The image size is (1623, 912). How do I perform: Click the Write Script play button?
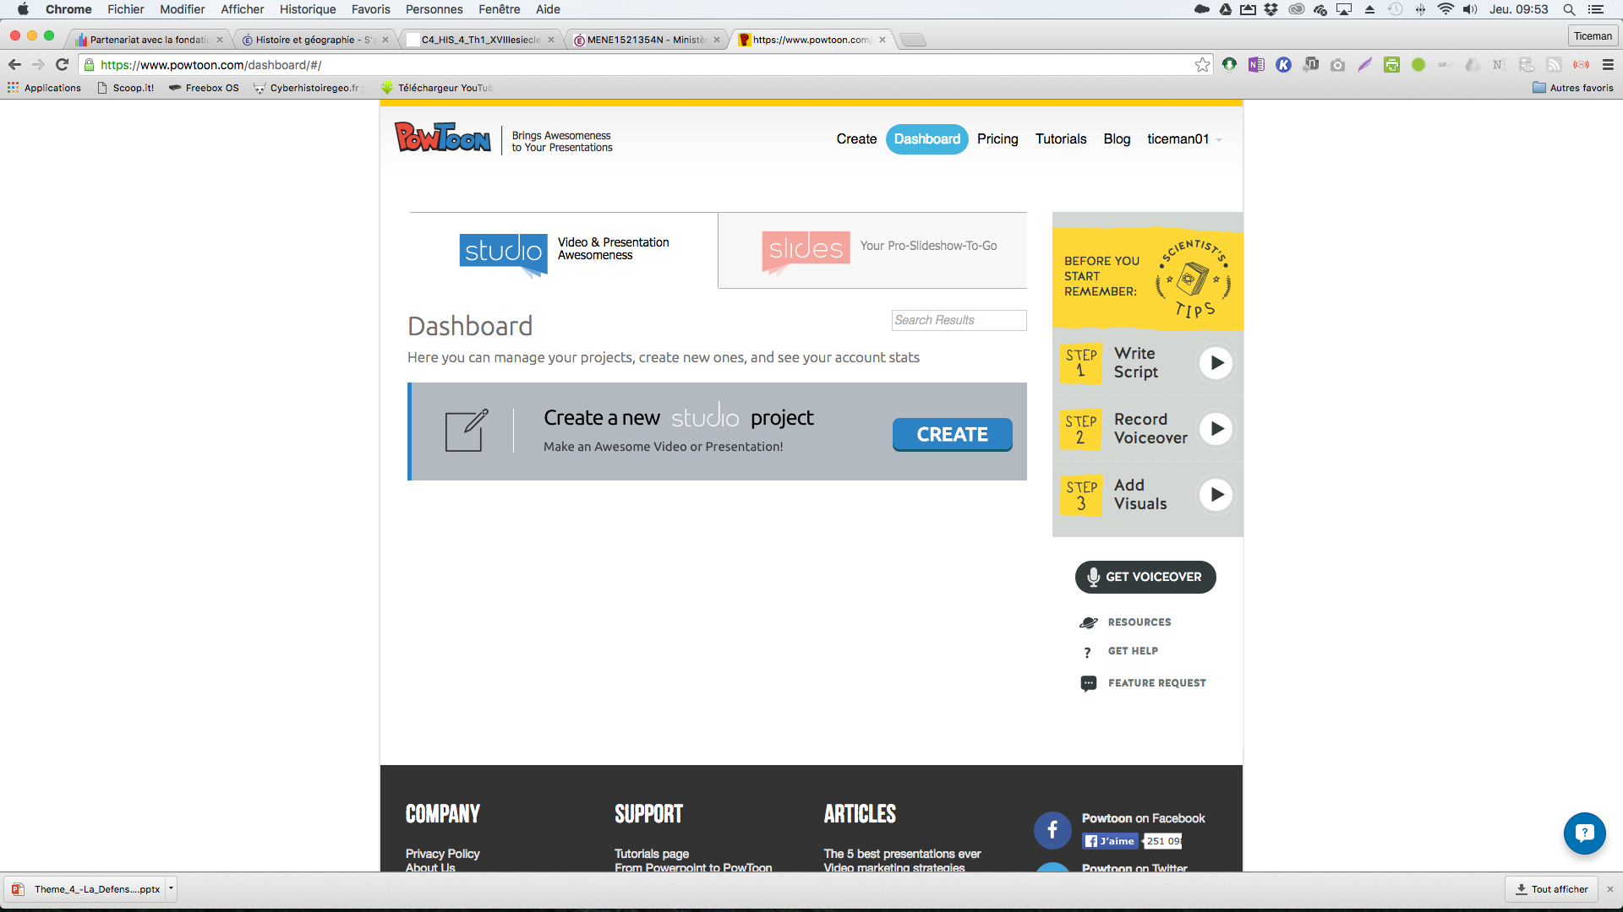(1216, 362)
